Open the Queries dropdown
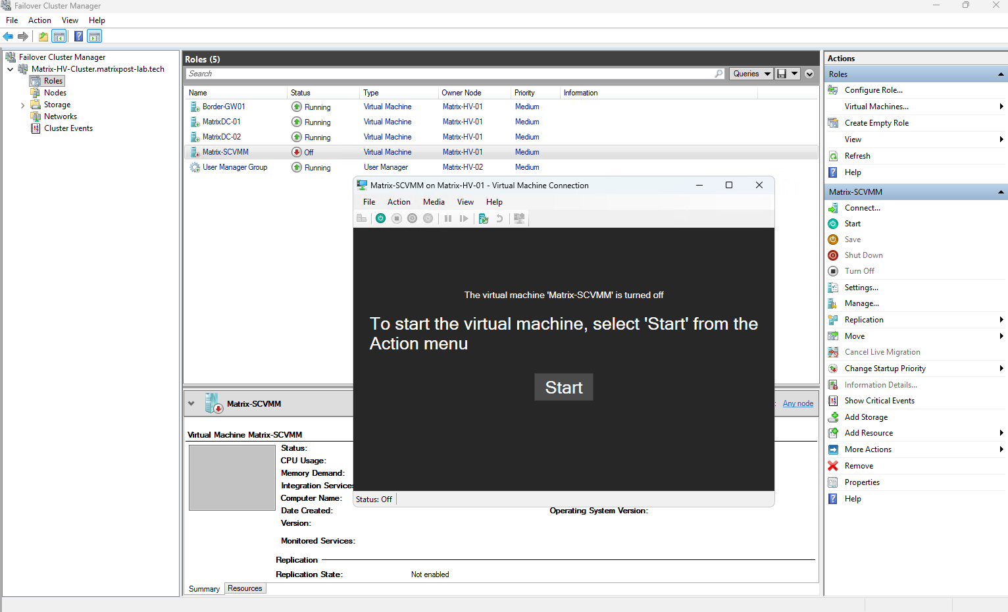Viewport: 1008px width, 612px height. (x=751, y=74)
